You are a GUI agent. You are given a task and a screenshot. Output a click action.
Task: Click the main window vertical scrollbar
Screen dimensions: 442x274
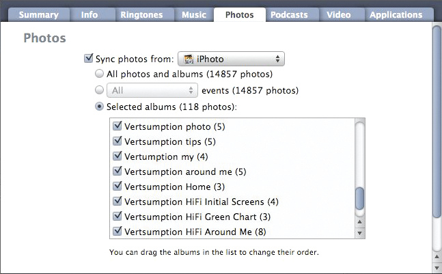(437, 121)
